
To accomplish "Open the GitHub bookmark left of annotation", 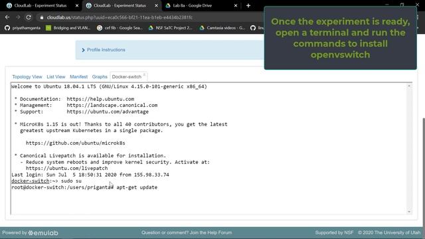I will point(257,28).
